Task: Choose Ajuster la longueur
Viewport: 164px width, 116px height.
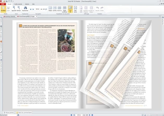Action: 86,9
